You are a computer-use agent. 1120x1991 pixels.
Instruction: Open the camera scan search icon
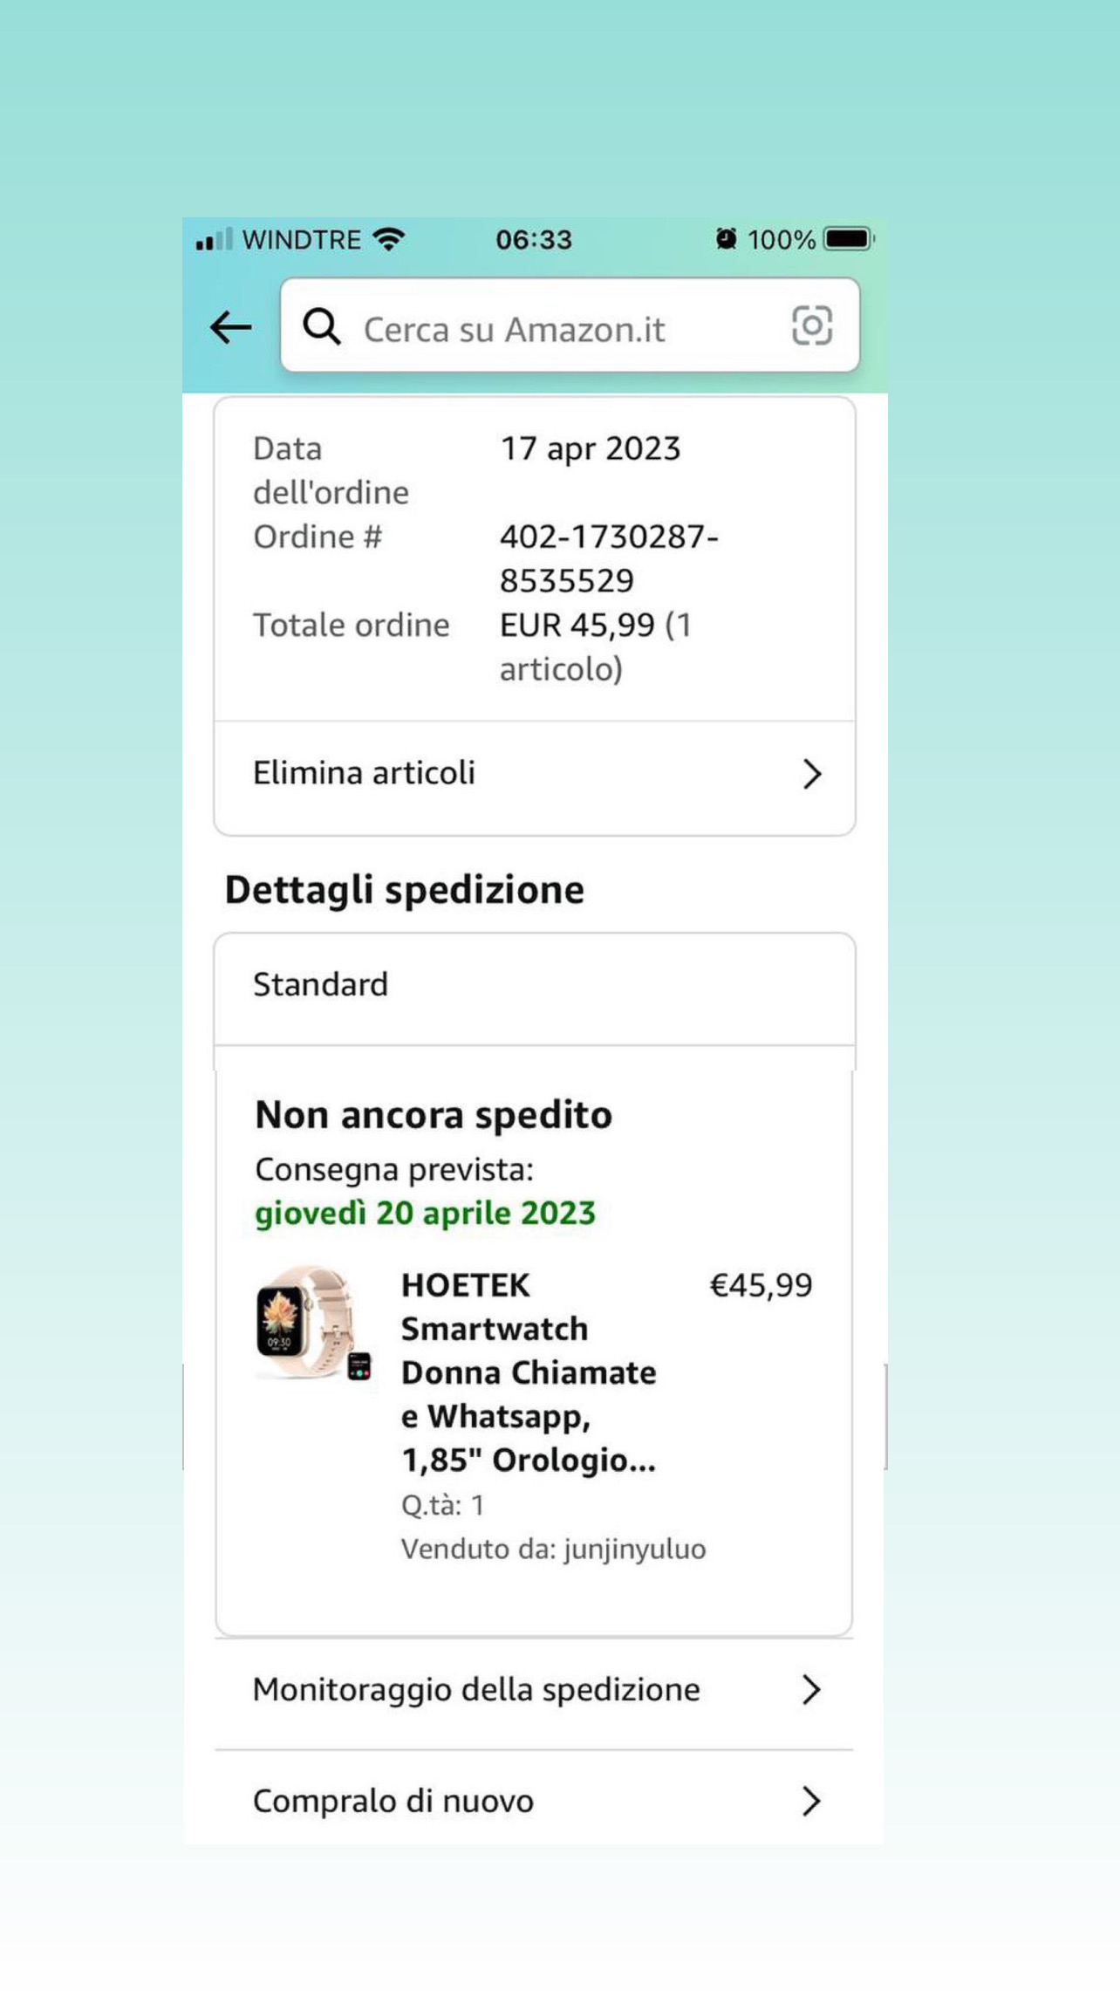point(811,326)
